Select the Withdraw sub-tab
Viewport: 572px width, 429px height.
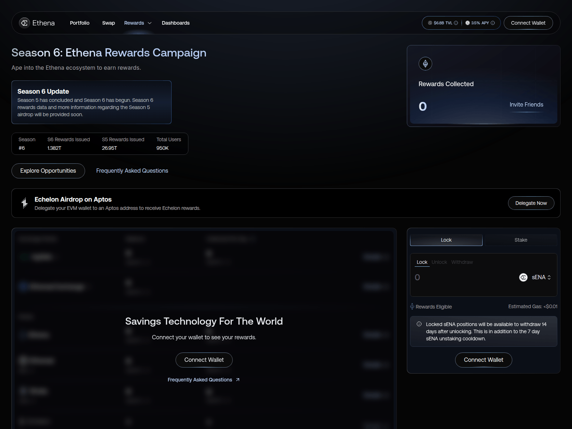[462, 262]
